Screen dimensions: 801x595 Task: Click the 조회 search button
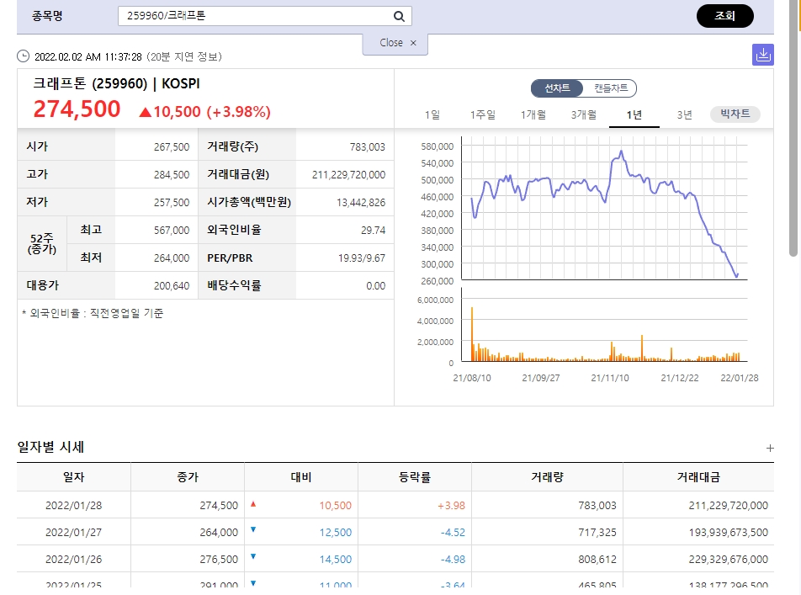click(x=725, y=16)
